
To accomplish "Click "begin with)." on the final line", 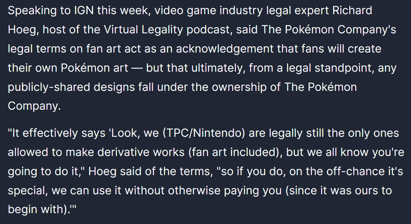I will [39, 210].
